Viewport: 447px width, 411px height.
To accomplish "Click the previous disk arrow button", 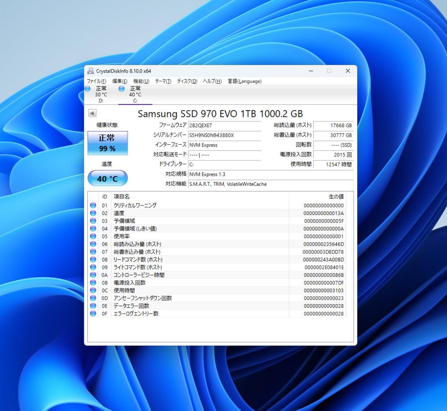I will click(92, 113).
